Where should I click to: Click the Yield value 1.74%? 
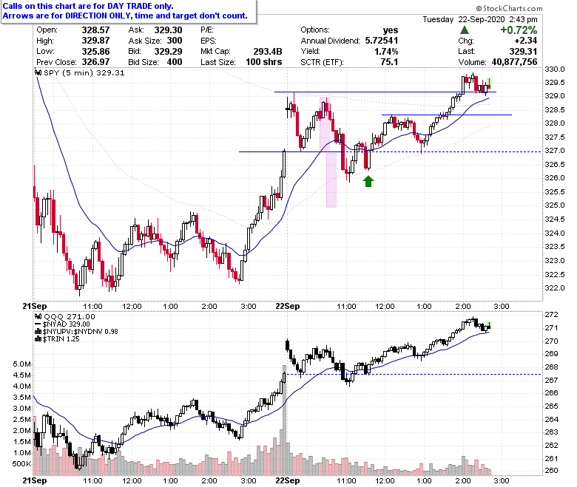[x=386, y=52]
